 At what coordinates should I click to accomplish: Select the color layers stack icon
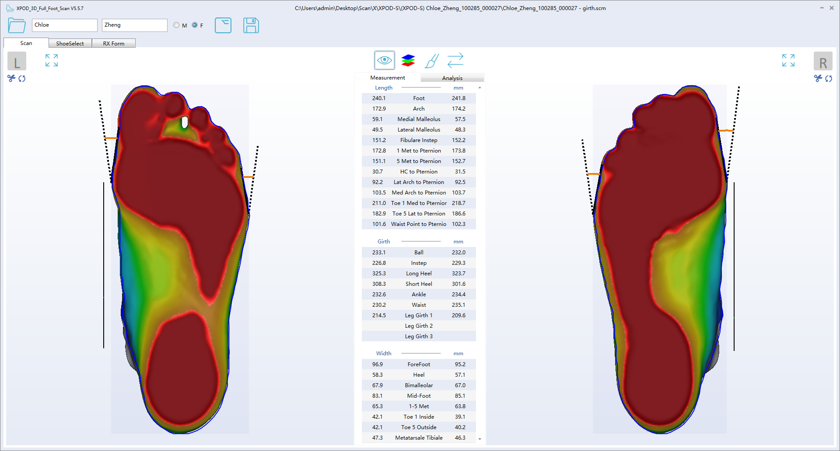coord(408,60)
